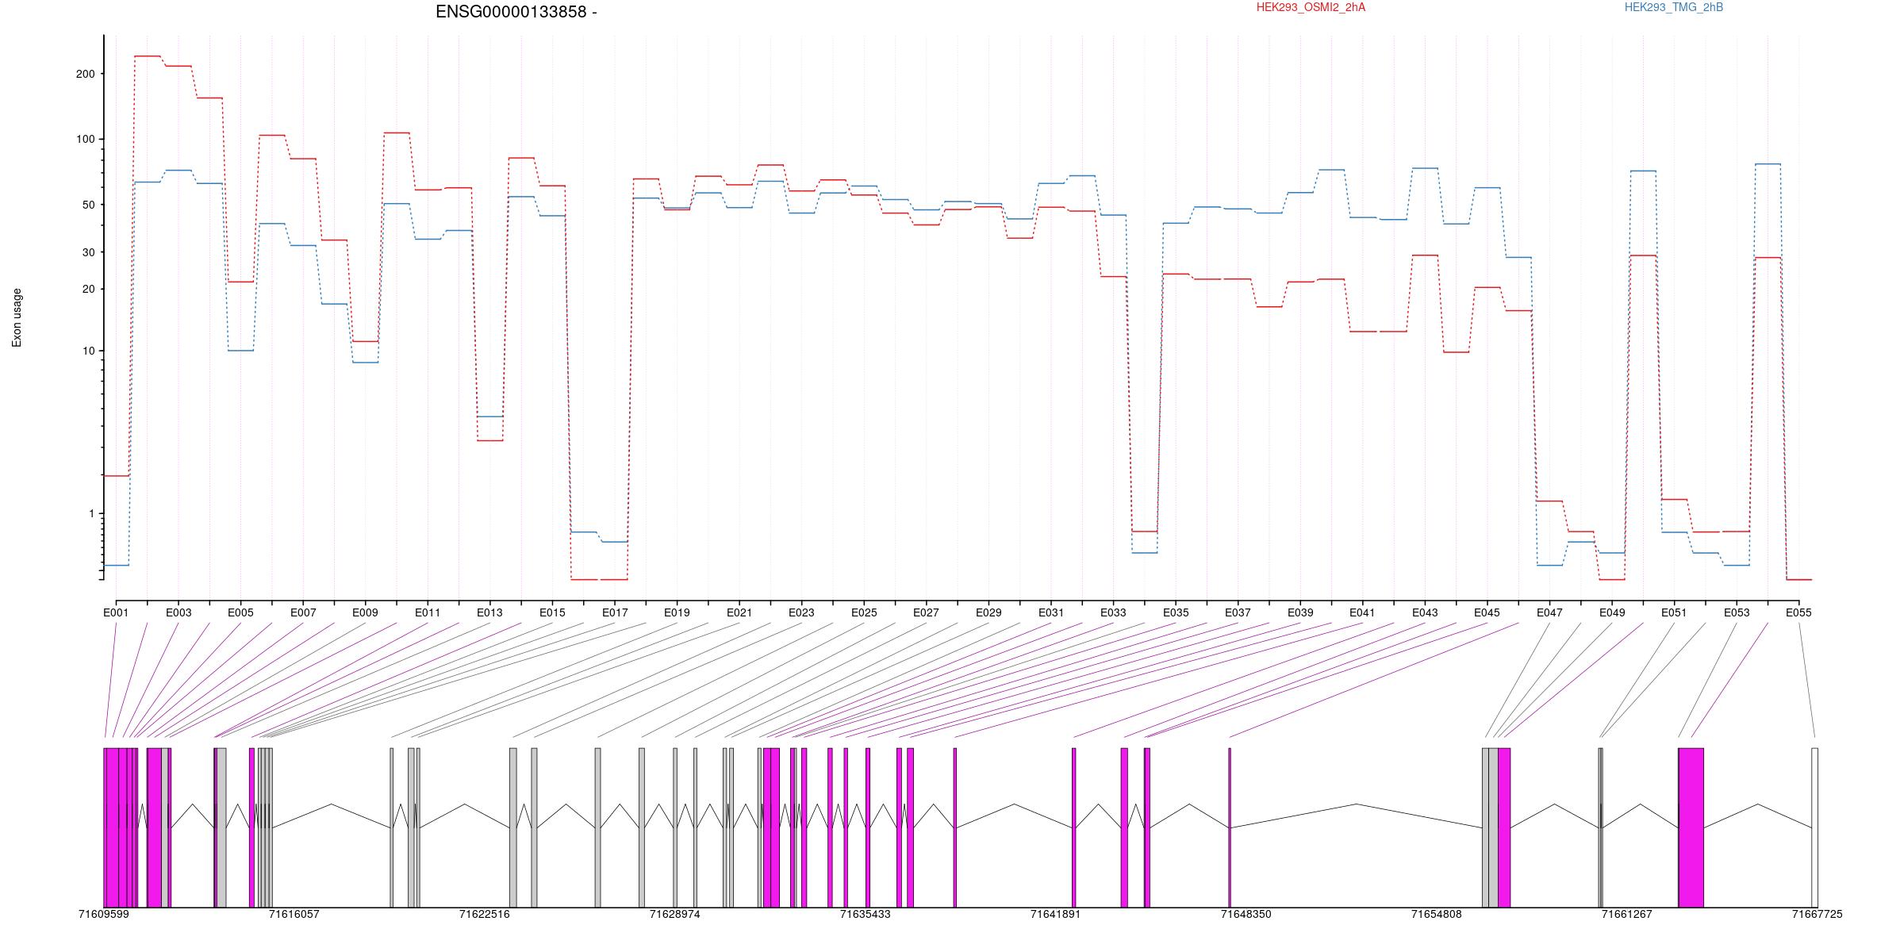1904x952 pixels.
Task: Click exon label E039
Action: point(1300,612)
